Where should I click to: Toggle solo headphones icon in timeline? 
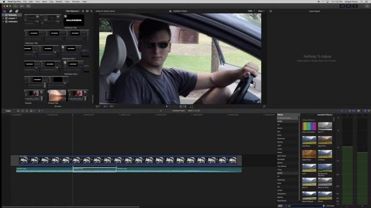pos(350,110)
